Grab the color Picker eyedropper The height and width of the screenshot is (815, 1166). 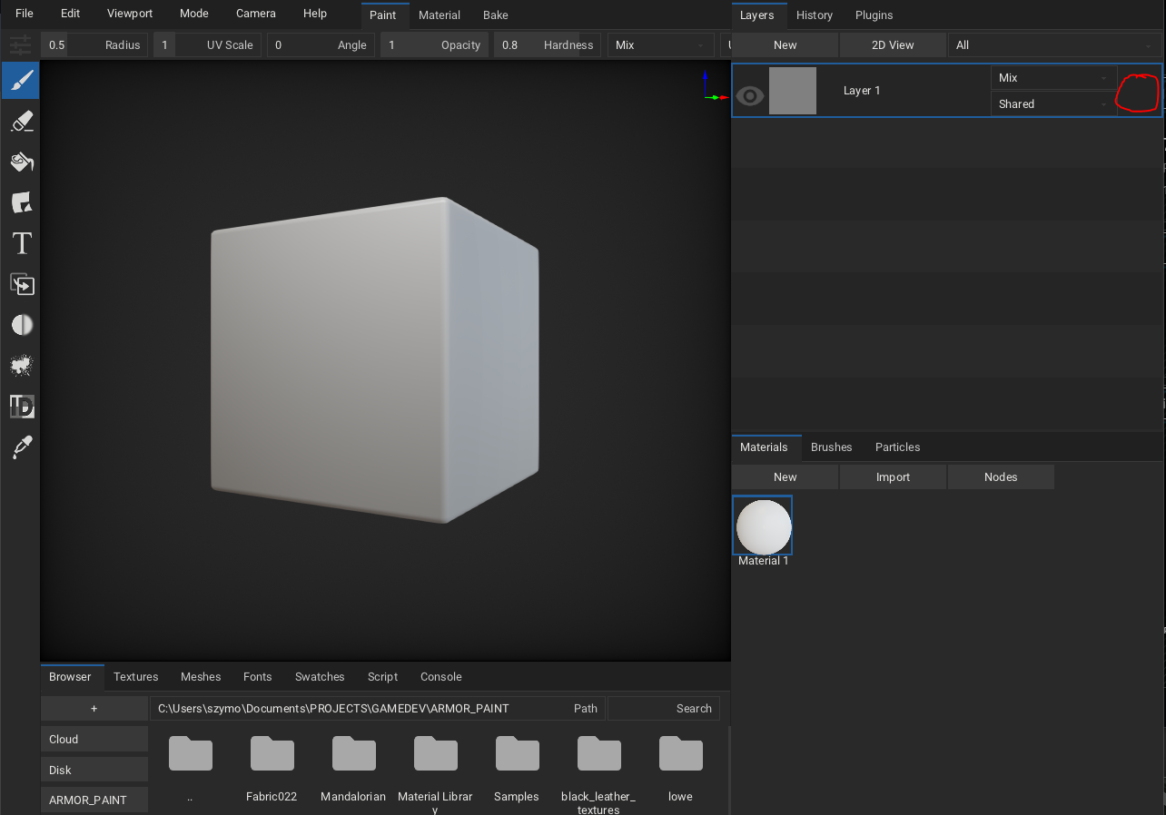[x=20, y=447]
